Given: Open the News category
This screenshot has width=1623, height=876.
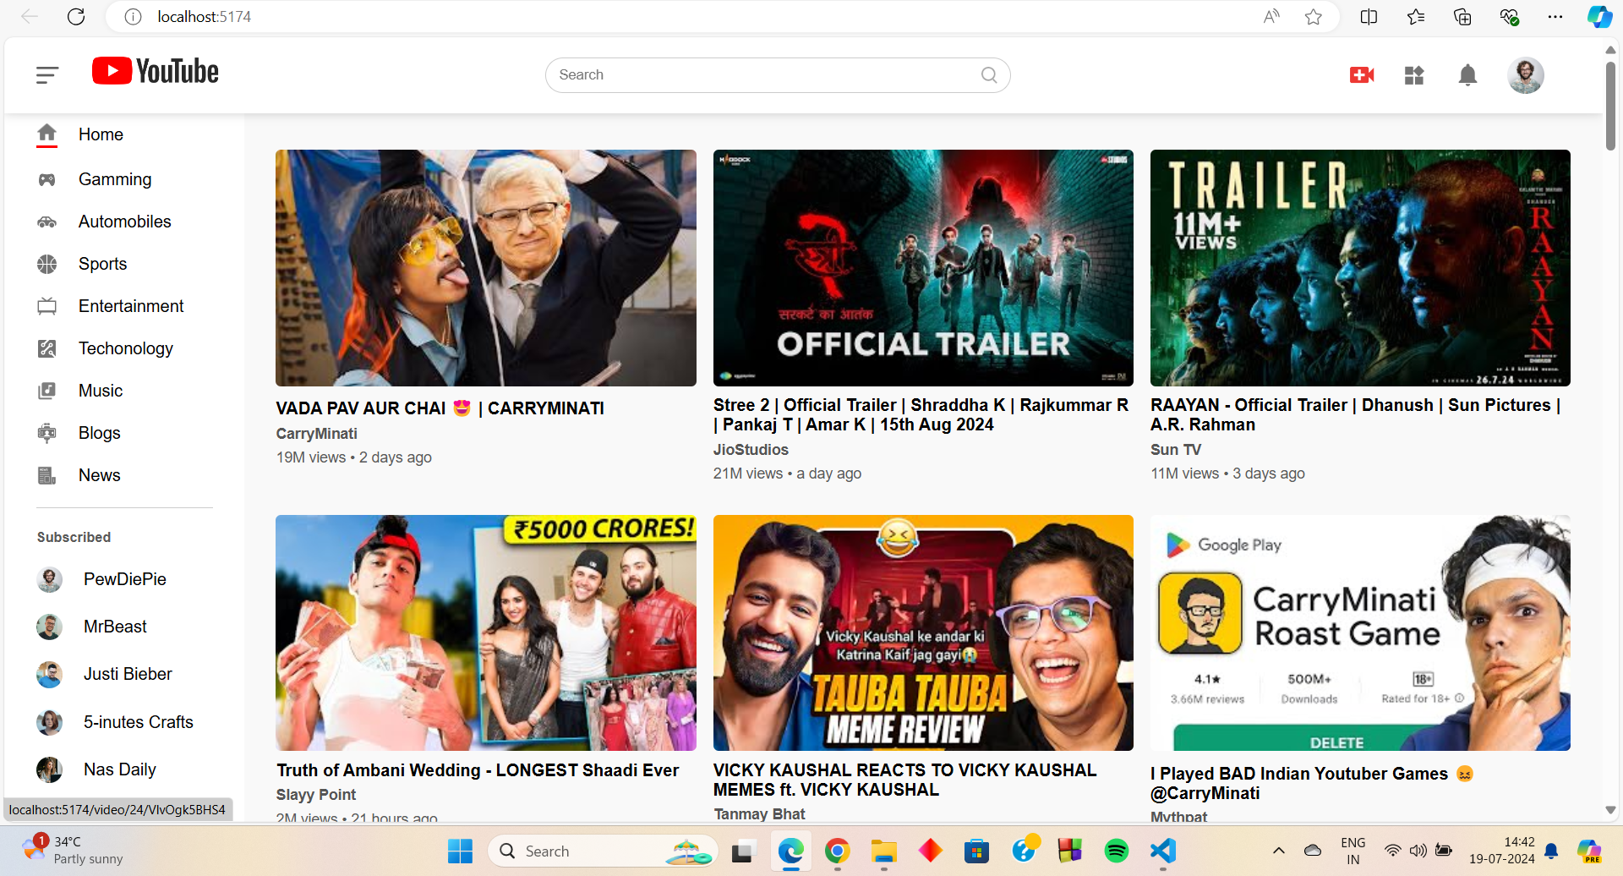Looking at the screenshot, I should click(x=99, y=475).
